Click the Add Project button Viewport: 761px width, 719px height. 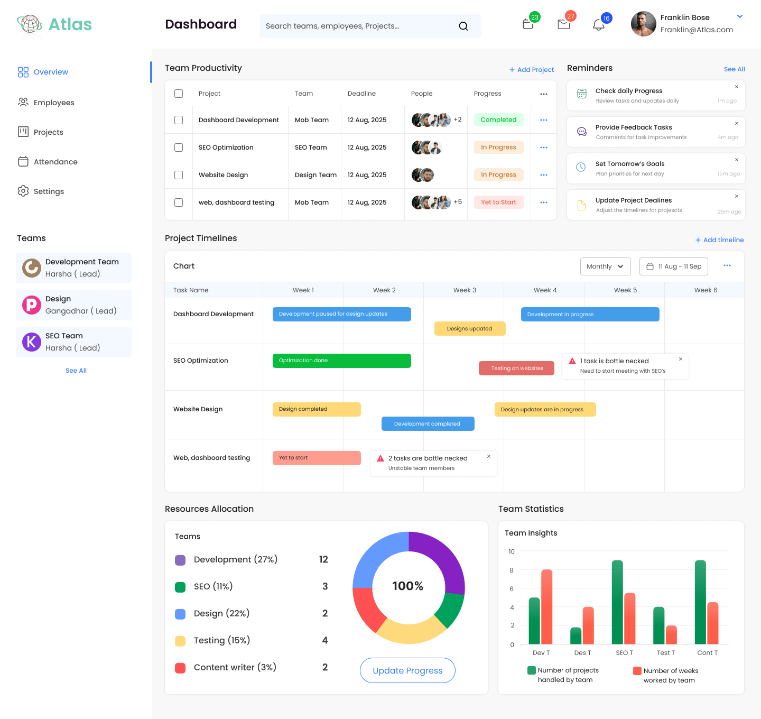pos(531,69)
